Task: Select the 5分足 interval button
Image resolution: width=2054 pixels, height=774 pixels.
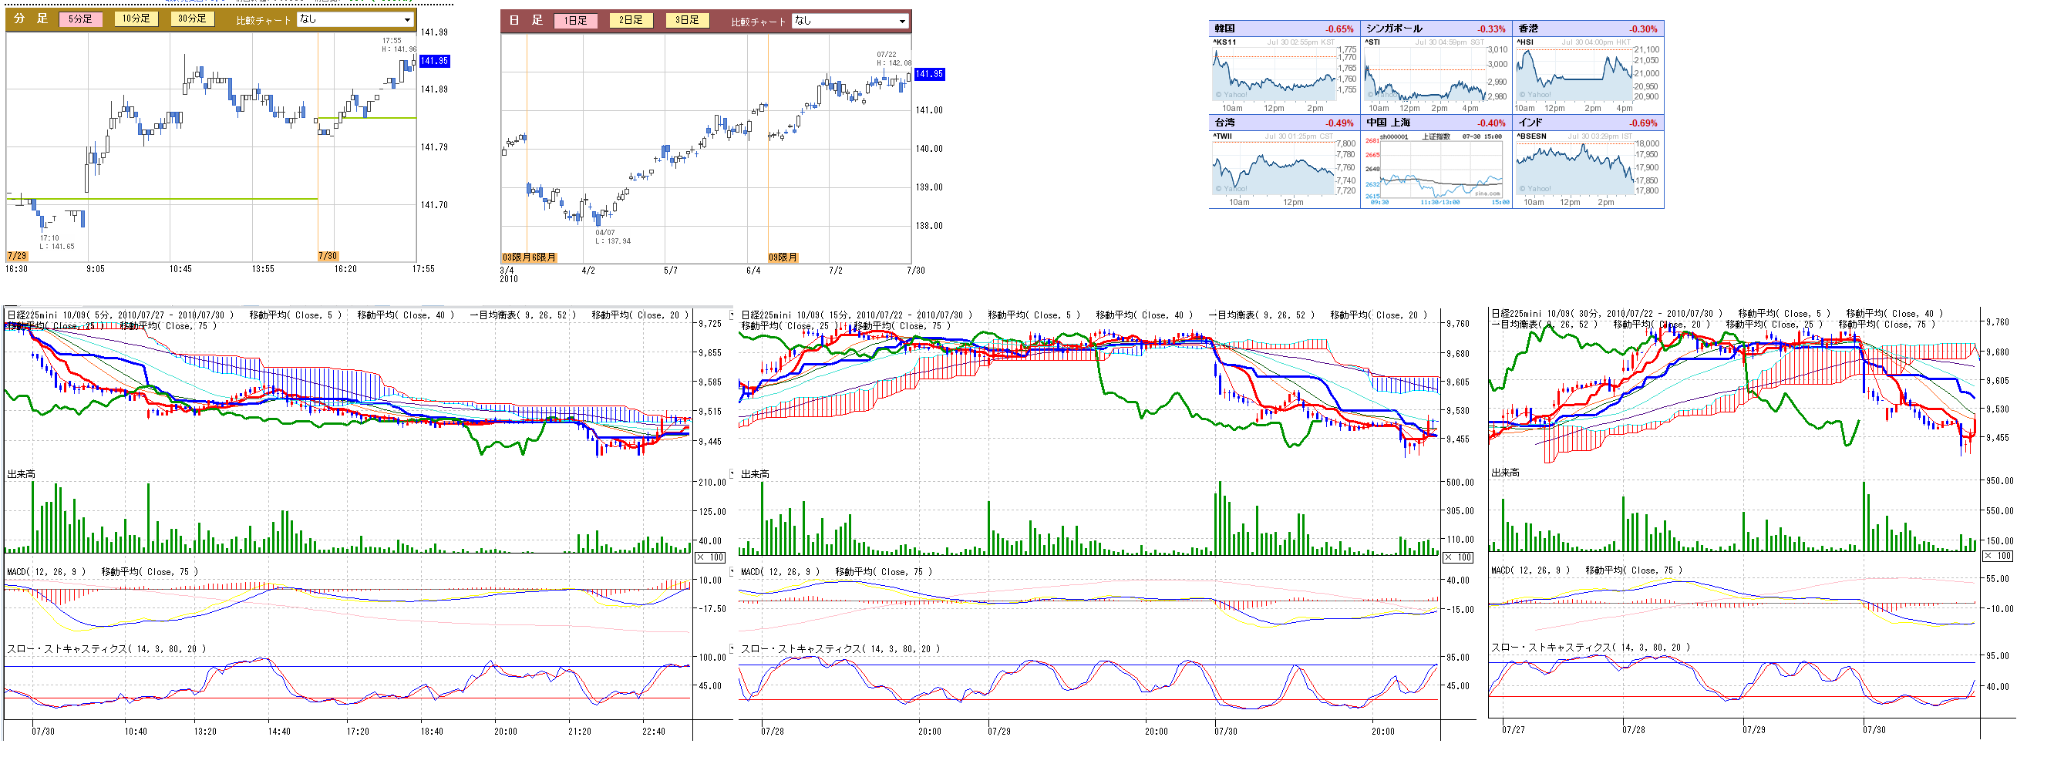Action: pyautogui.click(x=79, y=19)
